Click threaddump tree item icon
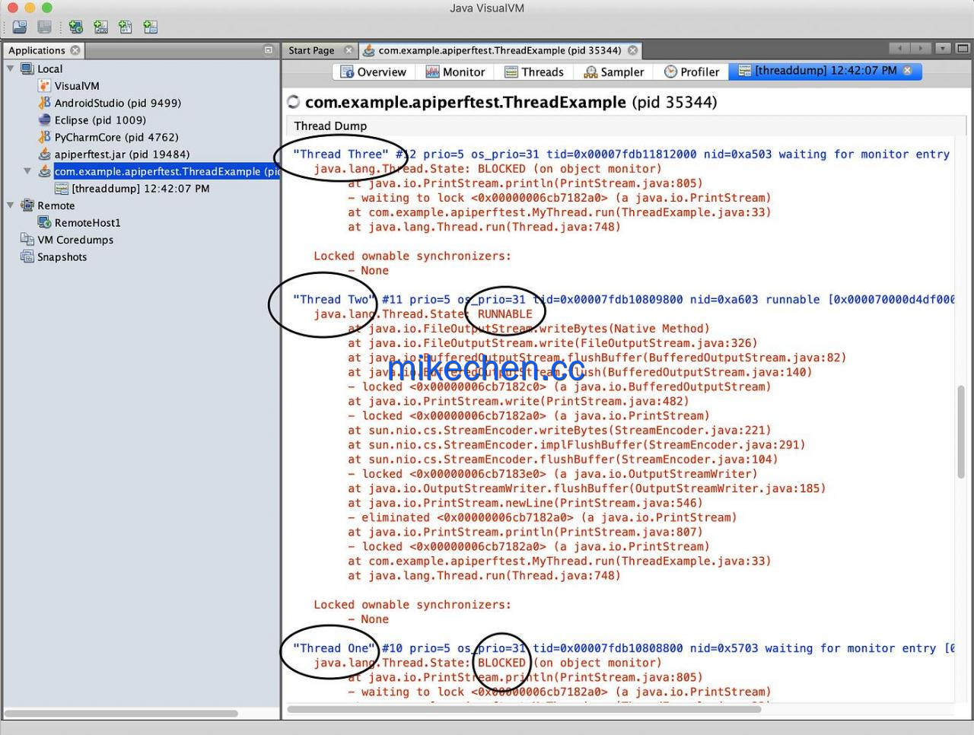 (x=62, y=189)
